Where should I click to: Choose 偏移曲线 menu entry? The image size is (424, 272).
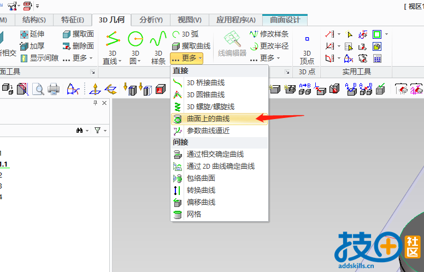[219, 202]
